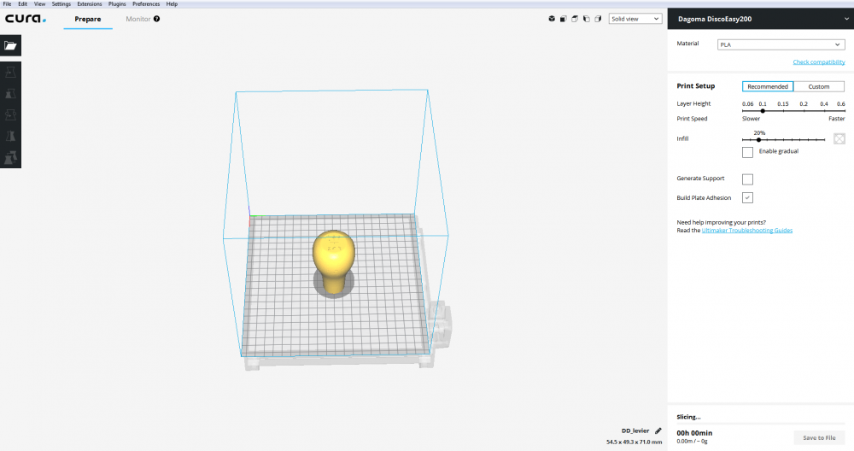
Task: Check the Generate Support box
Action: [747, 179]
